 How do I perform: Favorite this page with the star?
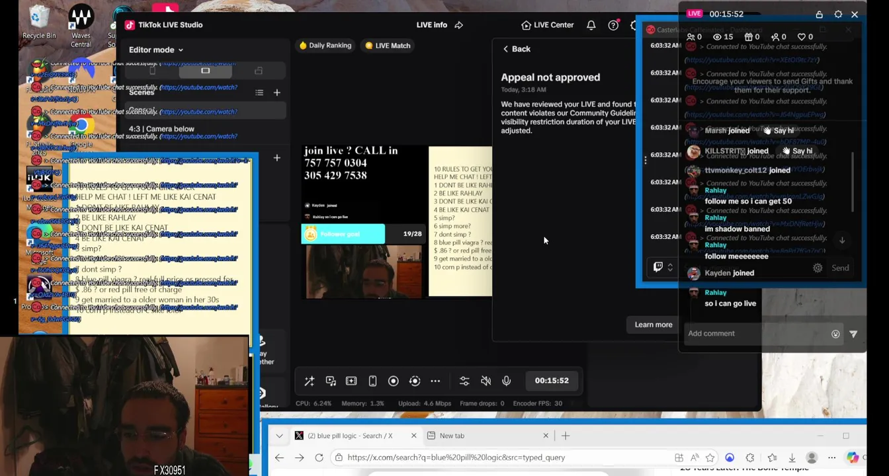point(710,457)
